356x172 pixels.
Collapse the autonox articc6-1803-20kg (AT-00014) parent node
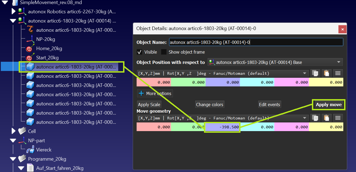point(13,21)
